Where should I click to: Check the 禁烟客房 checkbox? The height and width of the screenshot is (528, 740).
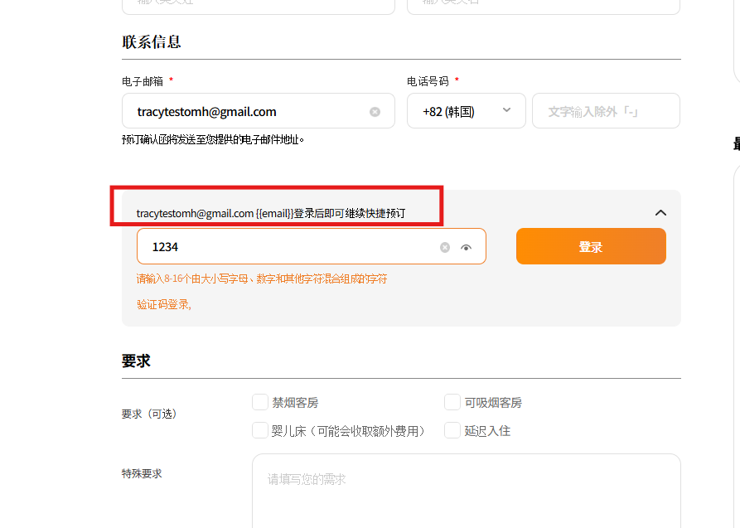(260, 402)
